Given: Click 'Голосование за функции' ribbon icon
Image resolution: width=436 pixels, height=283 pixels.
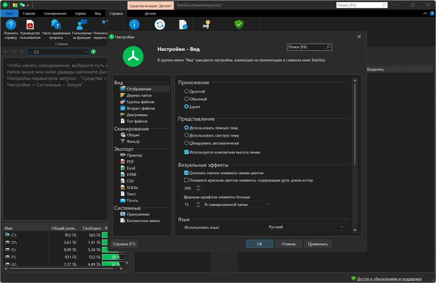Looking at the screenshot, I should pos(82,25).
